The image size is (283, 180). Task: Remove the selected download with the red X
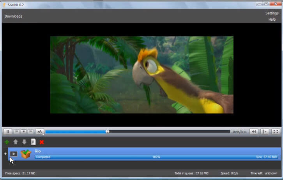pyautogui.click(x=42, y=142)
